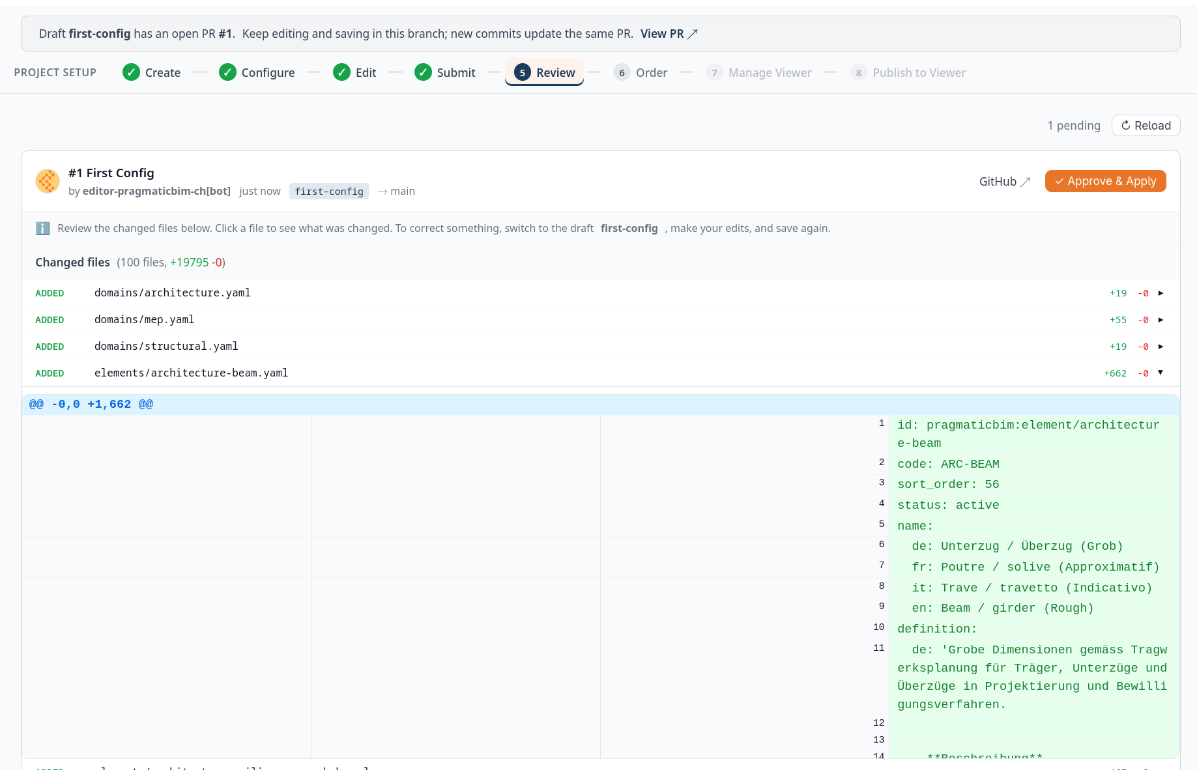Click the #1 First Config title

click(111, 173)
